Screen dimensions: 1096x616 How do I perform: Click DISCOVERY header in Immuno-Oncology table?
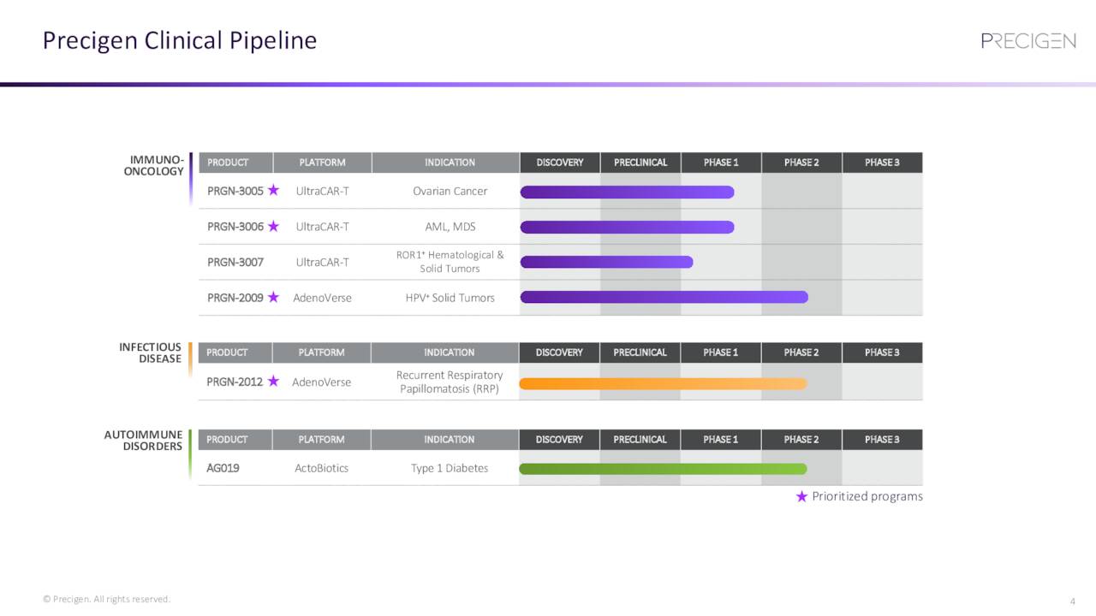(560, 163)
